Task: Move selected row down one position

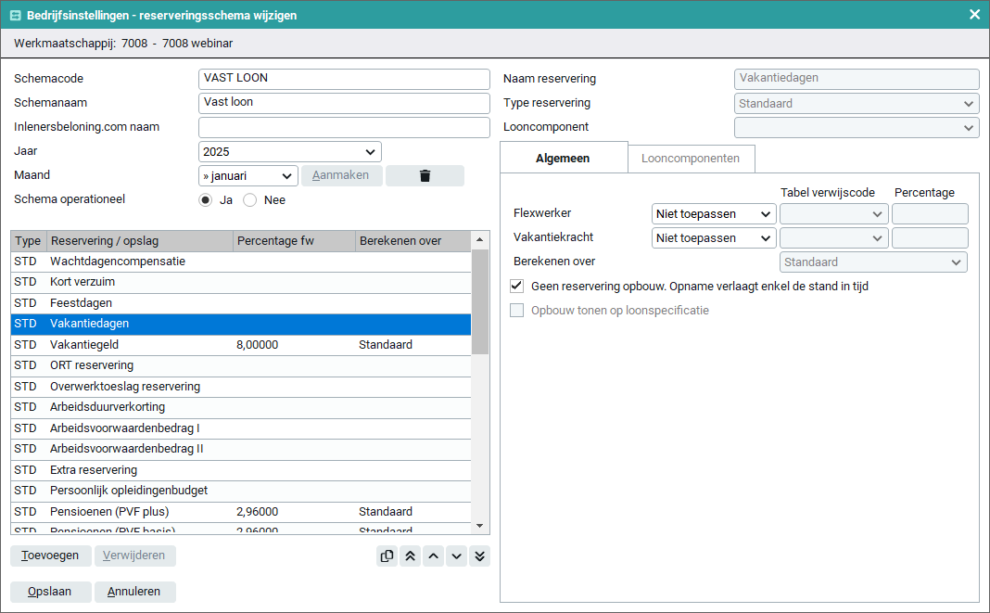Action: (x=456, y=556)
